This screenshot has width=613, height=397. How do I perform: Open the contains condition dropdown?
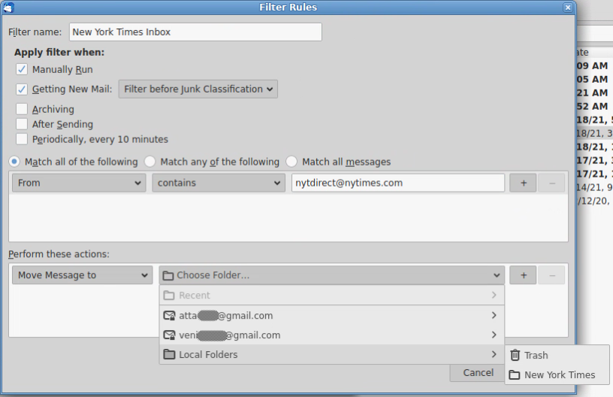[x=219, y=183]
